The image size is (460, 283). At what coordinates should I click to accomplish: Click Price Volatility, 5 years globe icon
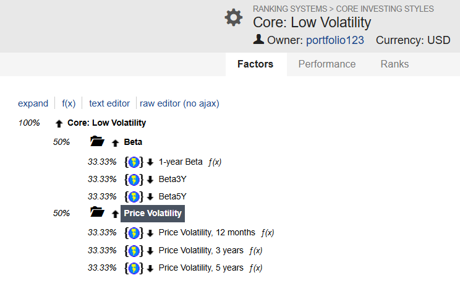point(135,268)
